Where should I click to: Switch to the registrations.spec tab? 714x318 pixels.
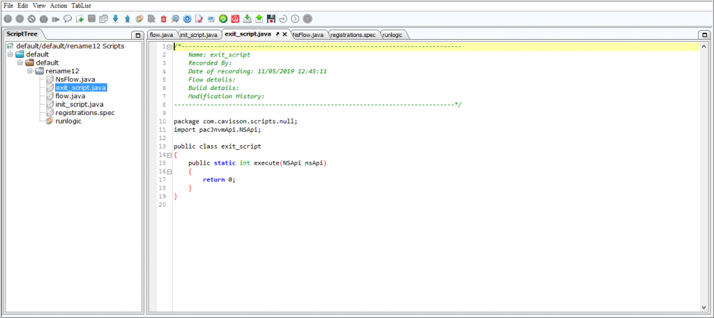pyautogui.click(x=354, y=35)
